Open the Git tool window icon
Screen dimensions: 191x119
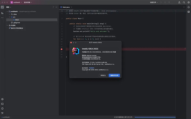coord(2,113)
